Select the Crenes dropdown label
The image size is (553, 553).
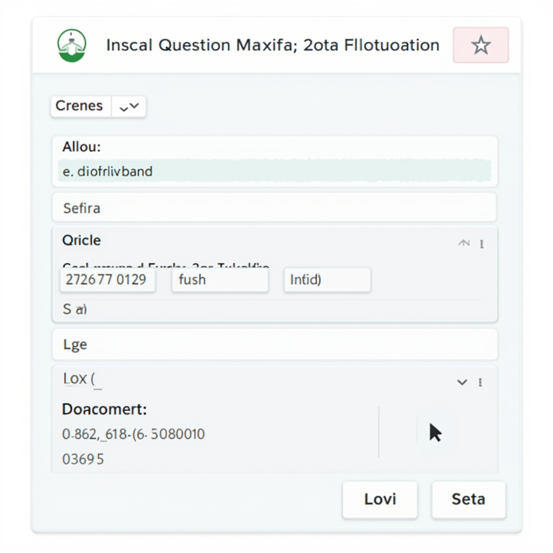(79, 106)
